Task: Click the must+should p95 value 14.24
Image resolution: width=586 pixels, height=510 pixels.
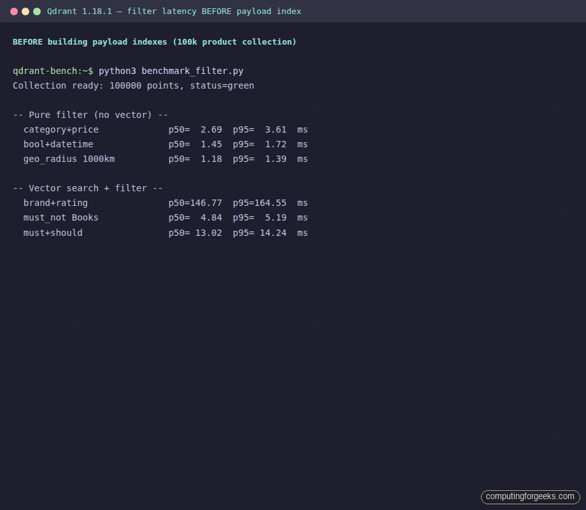Action: pos(273,233)
